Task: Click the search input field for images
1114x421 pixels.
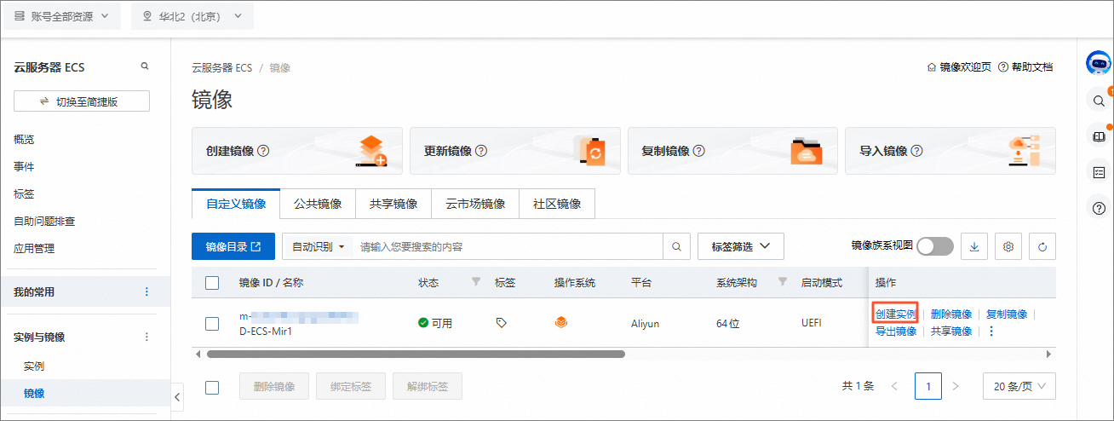Action: tap(508, 246)
